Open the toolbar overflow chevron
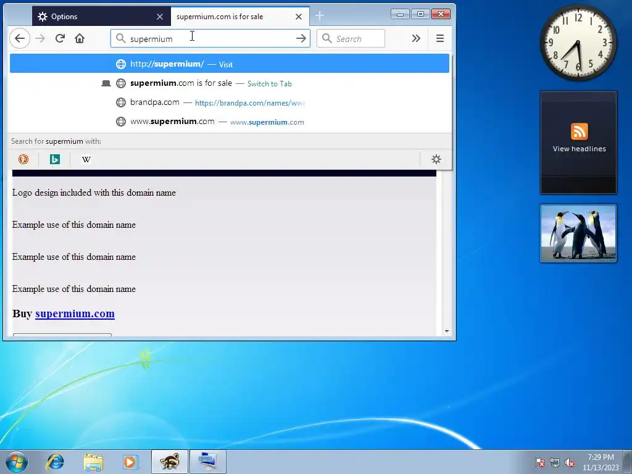Image resolution: width=632 pixels, height=474 pixels. (416, 38)
